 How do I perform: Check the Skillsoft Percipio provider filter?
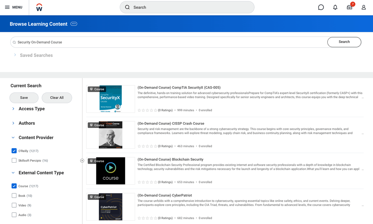(x=14, y=160)
